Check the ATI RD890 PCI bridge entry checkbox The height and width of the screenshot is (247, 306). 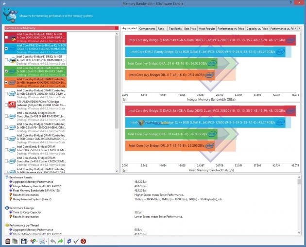(6, 105)
